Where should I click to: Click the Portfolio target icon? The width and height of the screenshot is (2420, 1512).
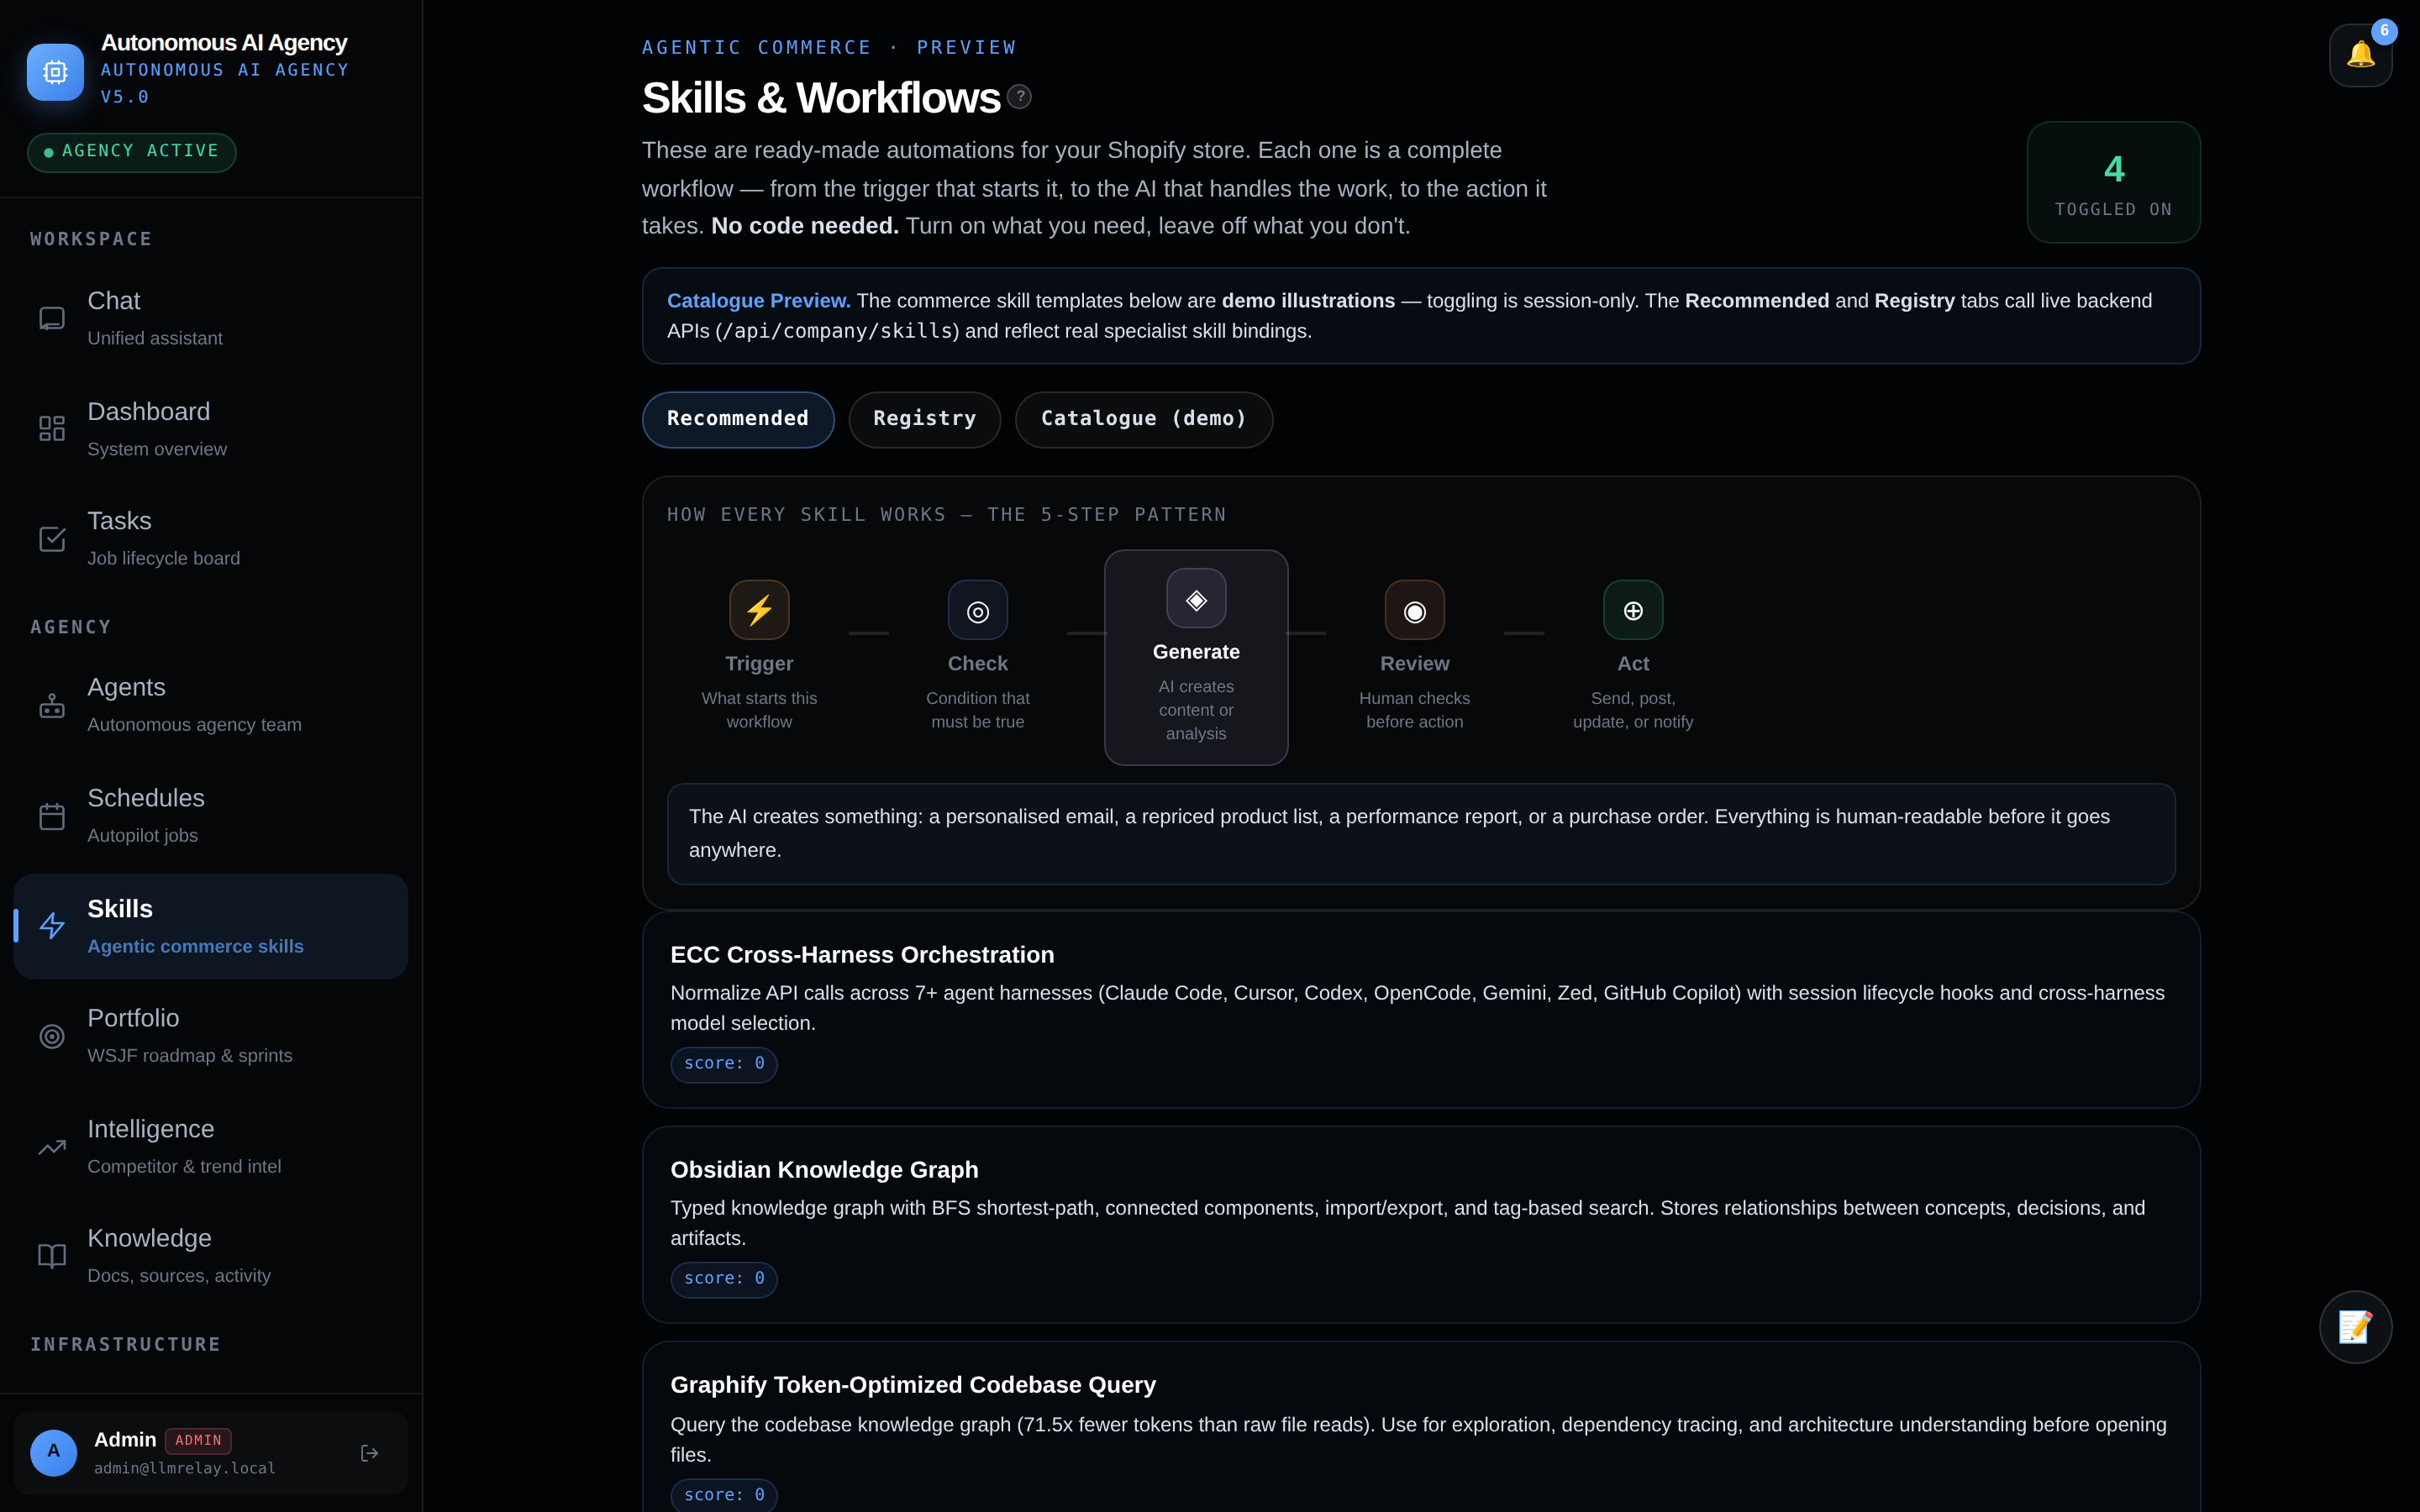coord(52,1036)
